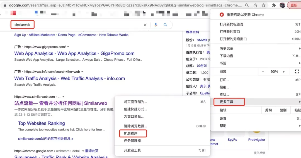
Task: Open the Similarweb Traffic Rank & Website Analysis result
Action: point(61,156)
